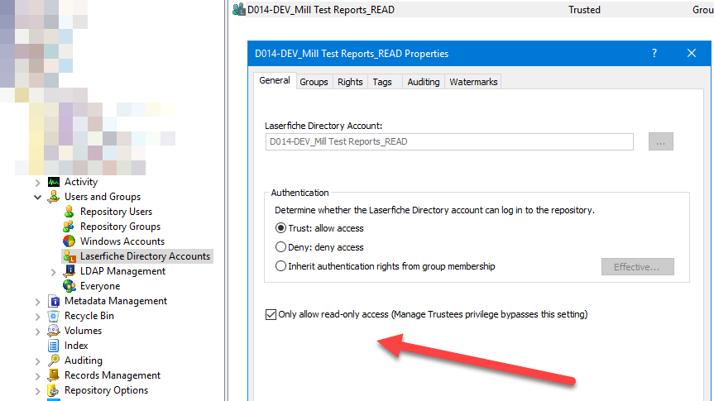Open the Groups tab
Viewport: 714px width, 401px height.
314,82
